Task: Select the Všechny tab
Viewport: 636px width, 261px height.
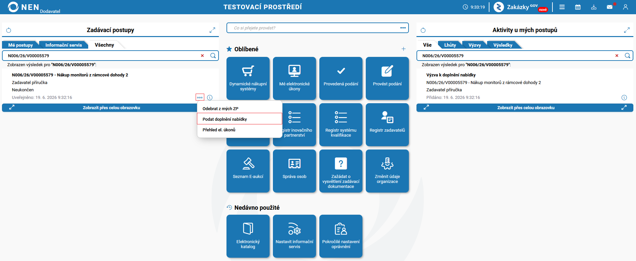Action: (104, 45)
